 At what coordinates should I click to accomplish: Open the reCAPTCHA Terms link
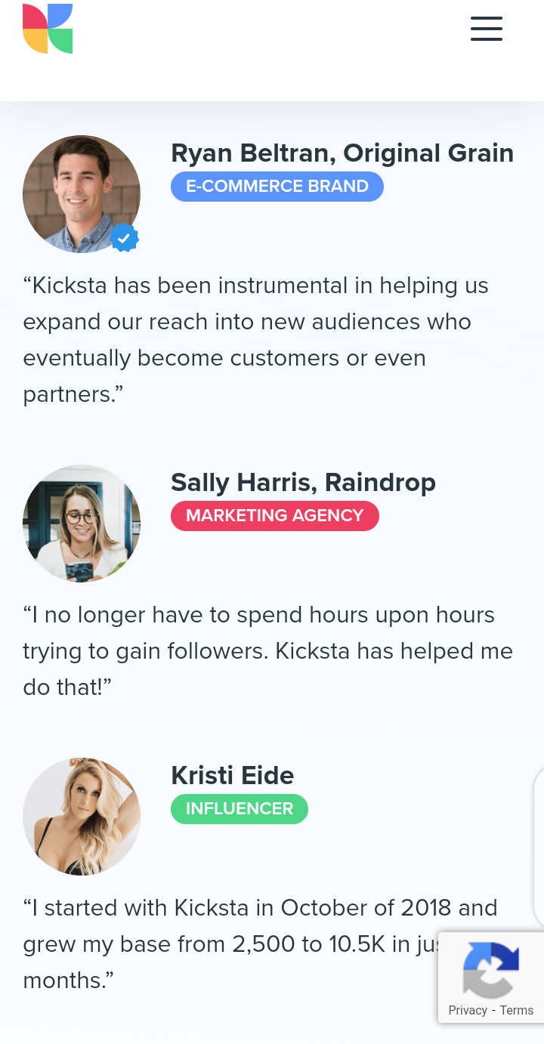(x=517, y=1011)
